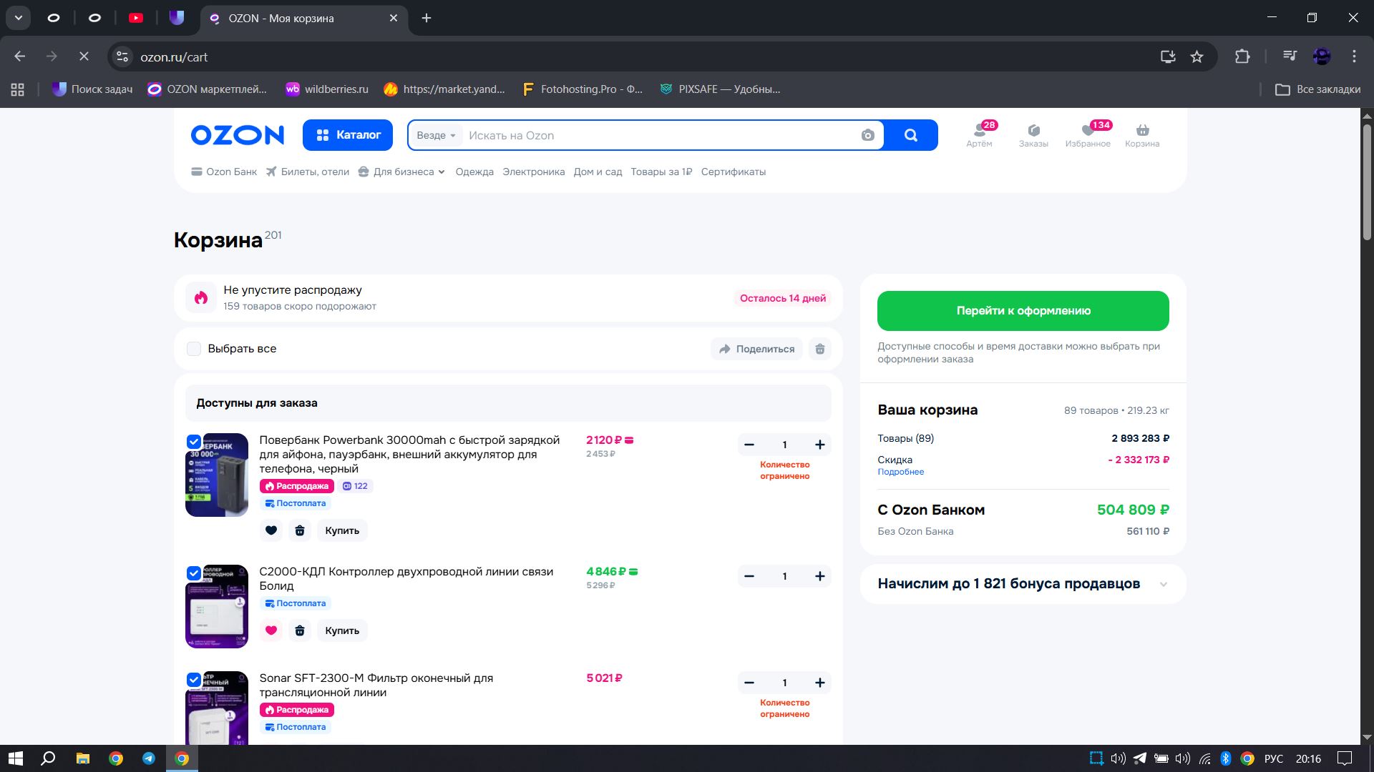Viewport: 1374px width, 772px height.
Task: Open Telegram from the Windows taskbar
Action: pyautogui.click(x=149, y=758)
